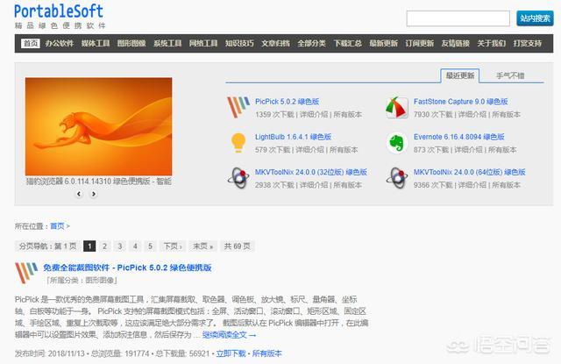The width and height of the screenshot is (561, 364).
Task: Open the 继续阅读全文 link
Action: click(x=229, y=334)
